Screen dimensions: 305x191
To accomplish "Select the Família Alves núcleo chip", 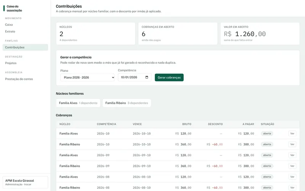I will click(x=78, y=103).
